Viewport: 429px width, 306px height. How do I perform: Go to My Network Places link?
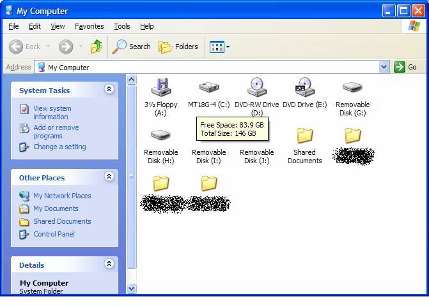[62, 196]
